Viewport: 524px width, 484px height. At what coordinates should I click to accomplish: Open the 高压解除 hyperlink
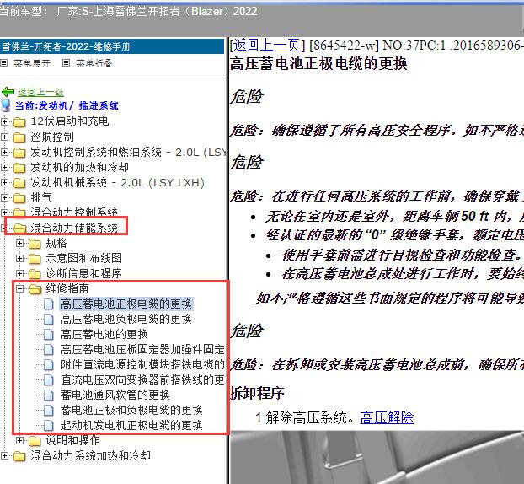[387, 417]
